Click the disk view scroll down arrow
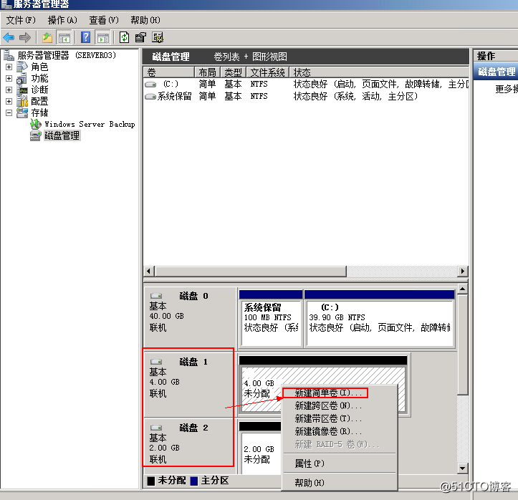518x500 pixels. 463,468
